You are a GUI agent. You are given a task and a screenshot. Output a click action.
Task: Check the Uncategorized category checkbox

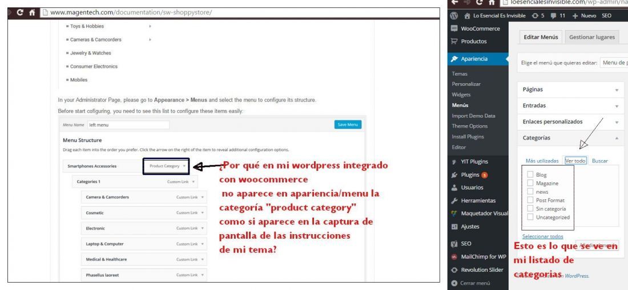(530, 217)
